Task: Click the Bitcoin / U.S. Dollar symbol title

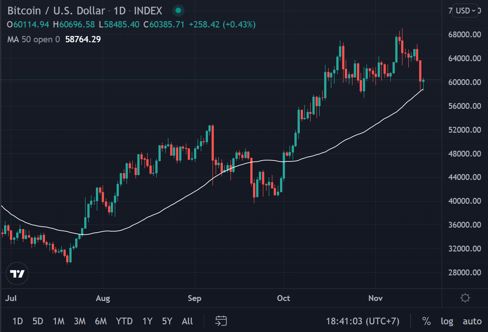Action: (56, 11)
